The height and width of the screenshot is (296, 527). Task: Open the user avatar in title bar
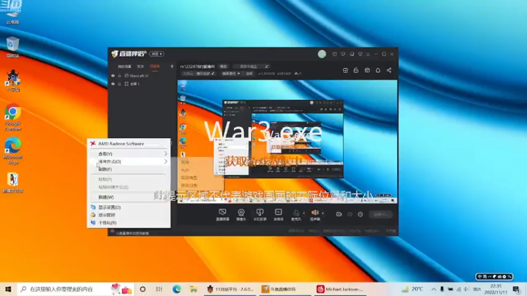click(x=321, y=54)
